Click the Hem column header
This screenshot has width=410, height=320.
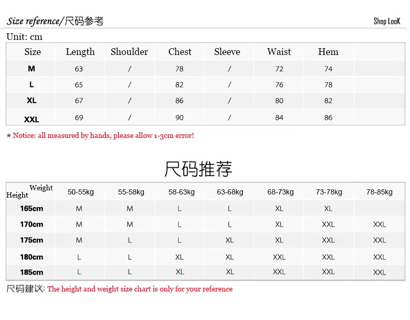coord(328,52)
